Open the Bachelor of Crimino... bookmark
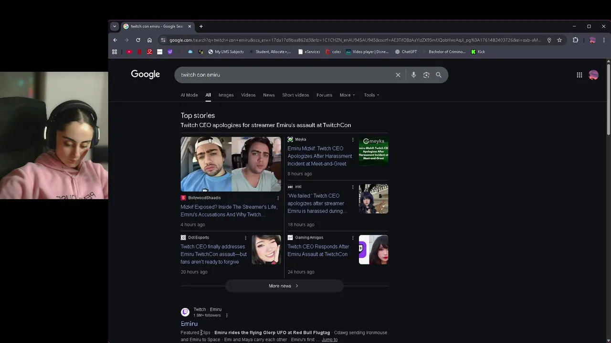 coord(443,51)
